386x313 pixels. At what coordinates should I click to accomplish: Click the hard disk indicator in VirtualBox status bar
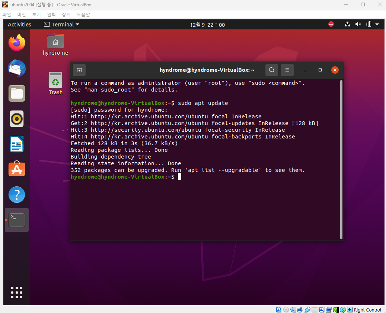tap(279, 310)
